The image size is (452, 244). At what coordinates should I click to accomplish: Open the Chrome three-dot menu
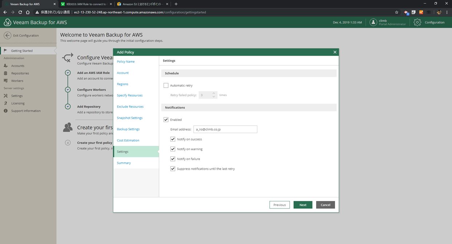click(447, 12)
